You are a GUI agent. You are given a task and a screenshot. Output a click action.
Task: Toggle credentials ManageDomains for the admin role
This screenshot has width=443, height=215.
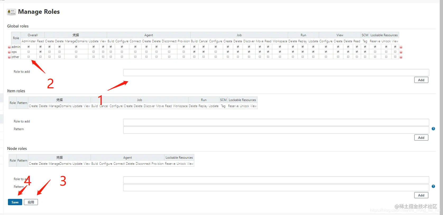[x=76, y=47]
